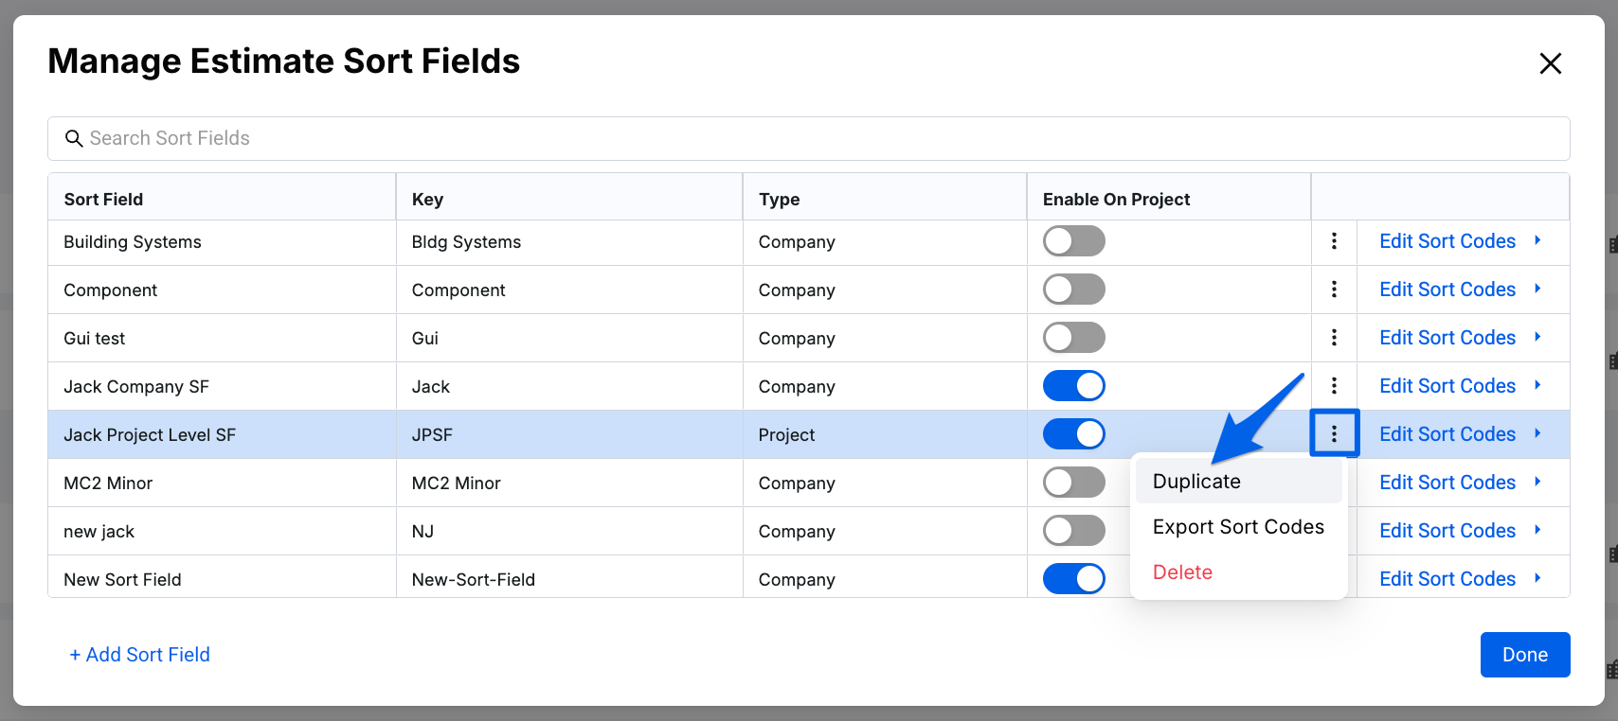Viewport: 1618px width, 721px height.
Task: Expand Edit Sort Codes arrow for MC2 Minor
Action: click(1537, 482)
